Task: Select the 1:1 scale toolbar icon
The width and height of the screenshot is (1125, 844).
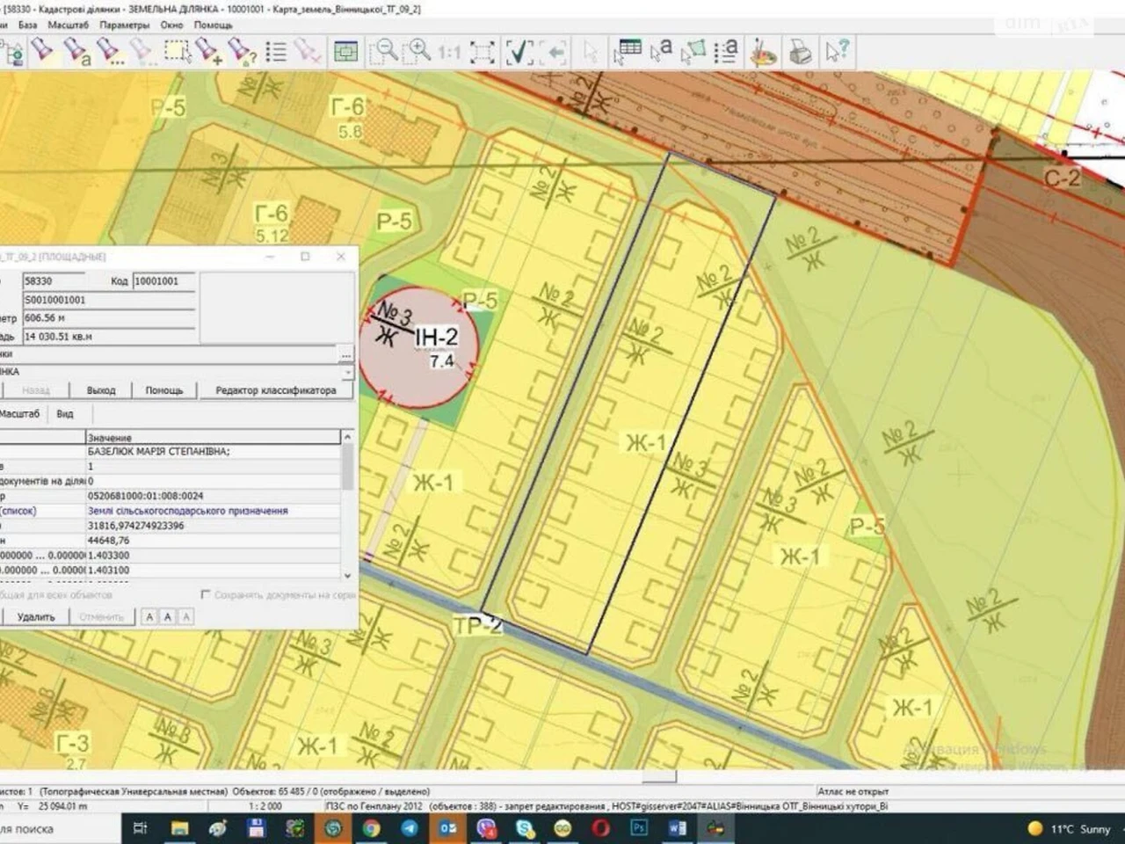Action: click(x=449, y=52)
